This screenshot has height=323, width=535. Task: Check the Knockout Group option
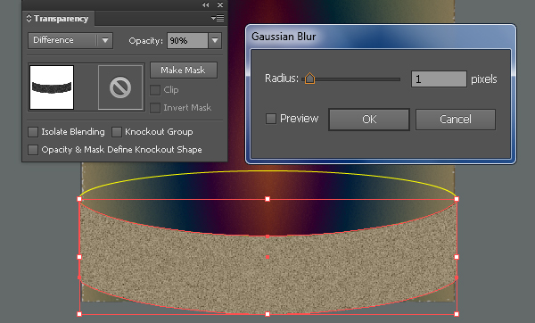coord(117,132)
